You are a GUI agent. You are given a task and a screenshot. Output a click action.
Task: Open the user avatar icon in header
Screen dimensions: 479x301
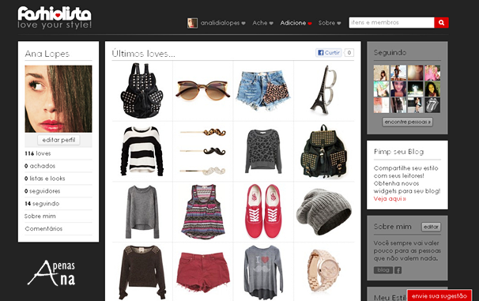(192, 23)
